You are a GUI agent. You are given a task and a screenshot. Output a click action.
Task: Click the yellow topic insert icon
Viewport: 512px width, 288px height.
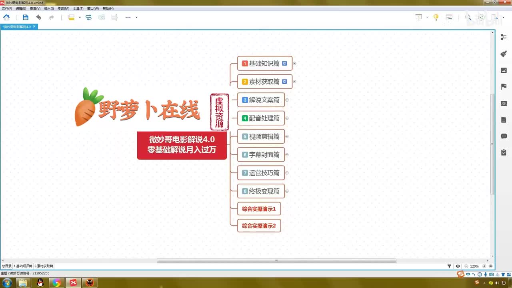click(x=71, y=17)
